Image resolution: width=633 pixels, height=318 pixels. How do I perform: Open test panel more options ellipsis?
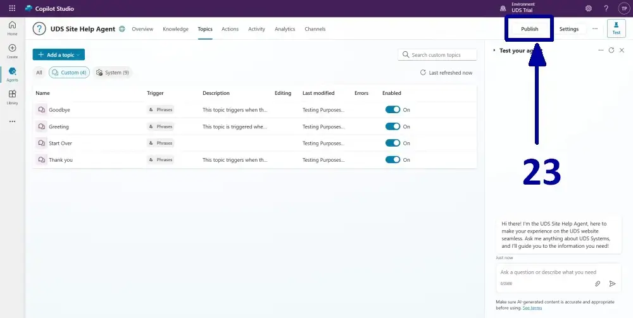(601, 51)
